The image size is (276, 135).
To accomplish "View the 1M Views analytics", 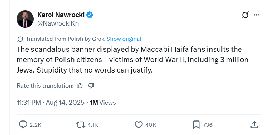I will pyautogui.click(x=103, y=103).
